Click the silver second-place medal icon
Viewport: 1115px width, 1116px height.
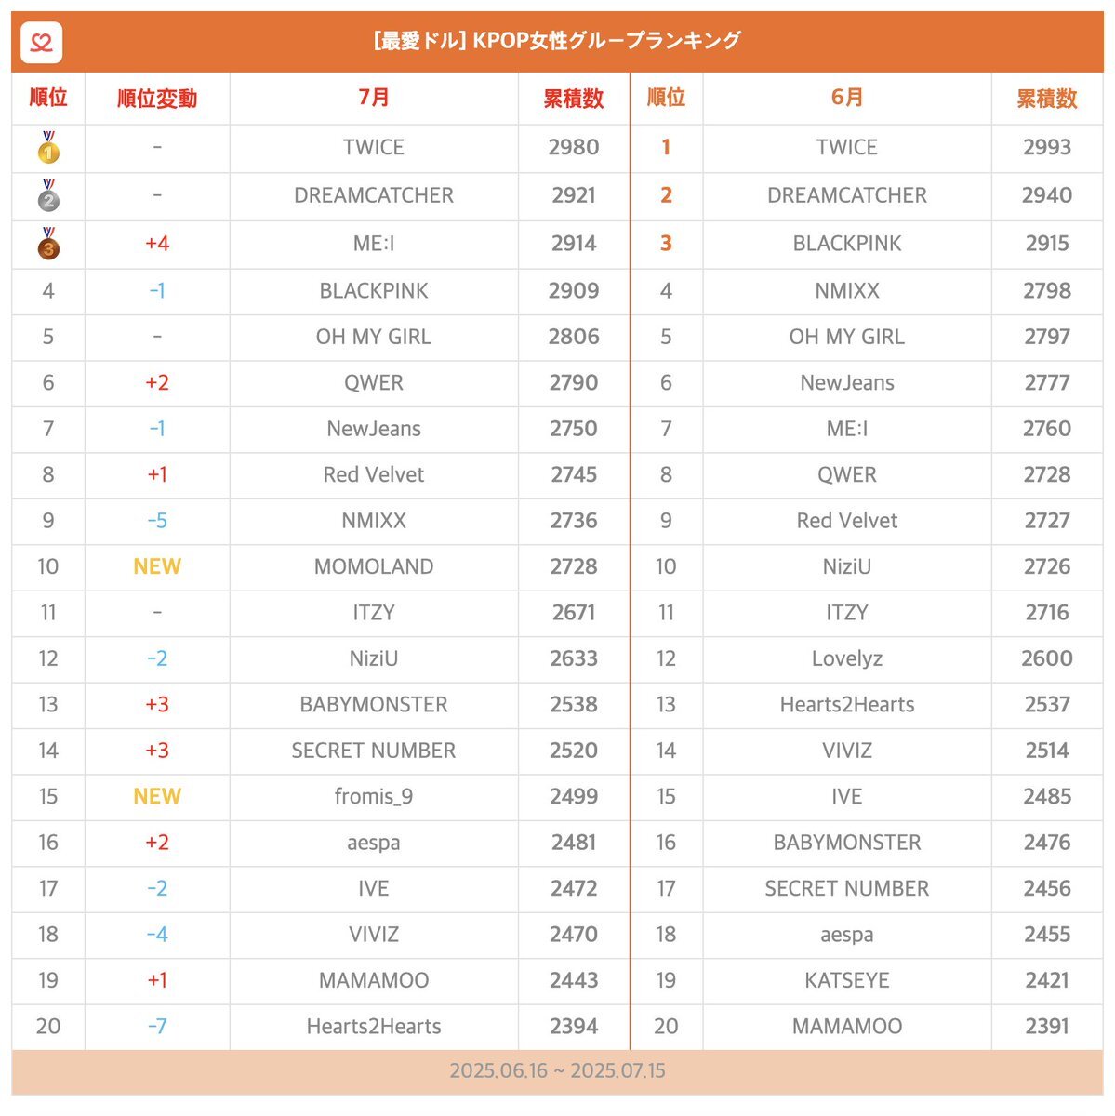click(x=48, y=195)
